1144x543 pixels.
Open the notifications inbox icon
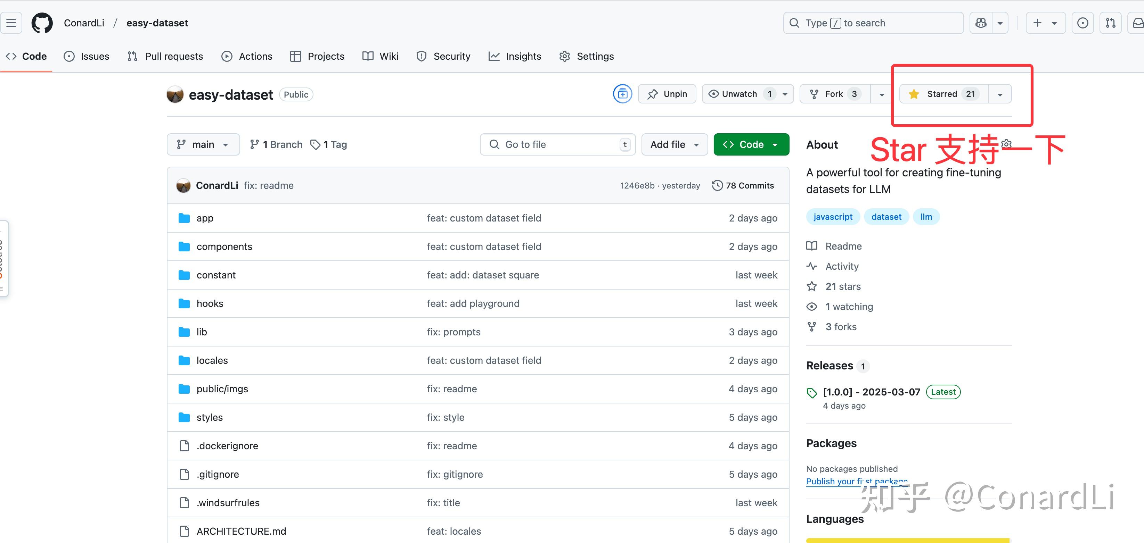pyautogui.click(x=1138, y=23)
